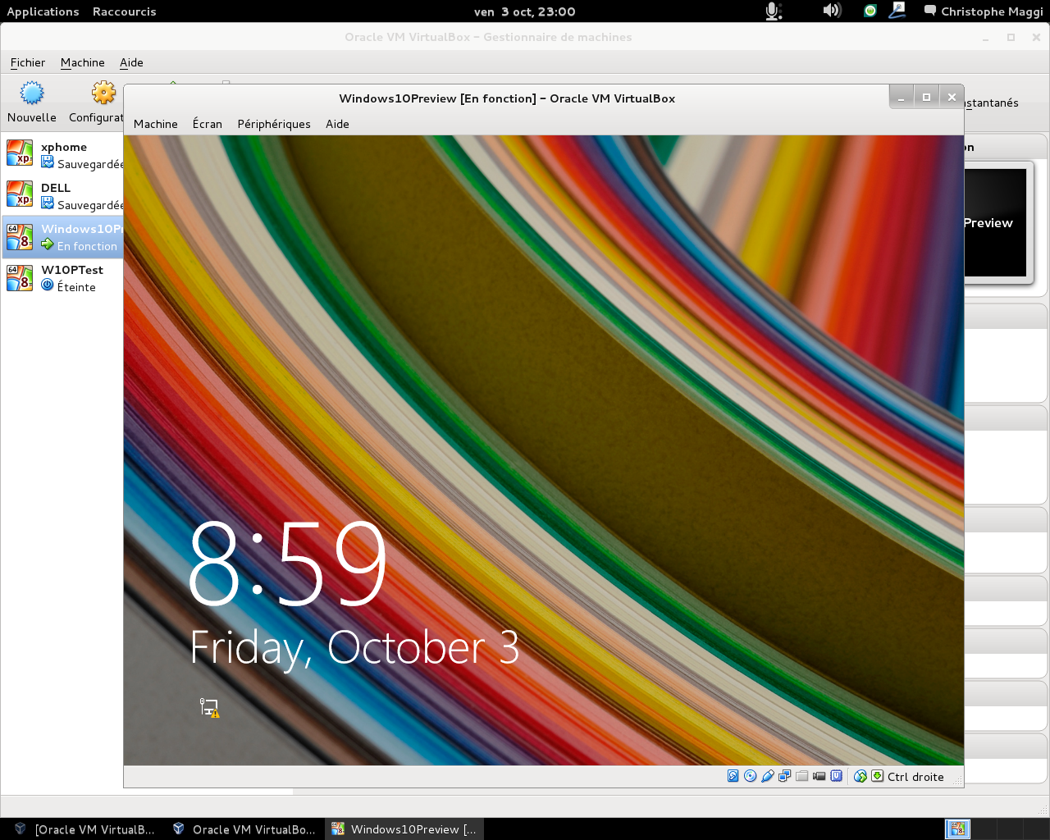1050x840 pixels.
Task: Click the 8:59 clock on the lock screen
Action: (287, 564)
